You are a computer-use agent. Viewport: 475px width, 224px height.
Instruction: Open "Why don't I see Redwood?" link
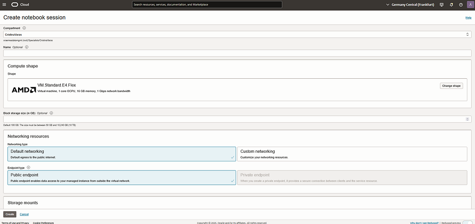[424, 223]
